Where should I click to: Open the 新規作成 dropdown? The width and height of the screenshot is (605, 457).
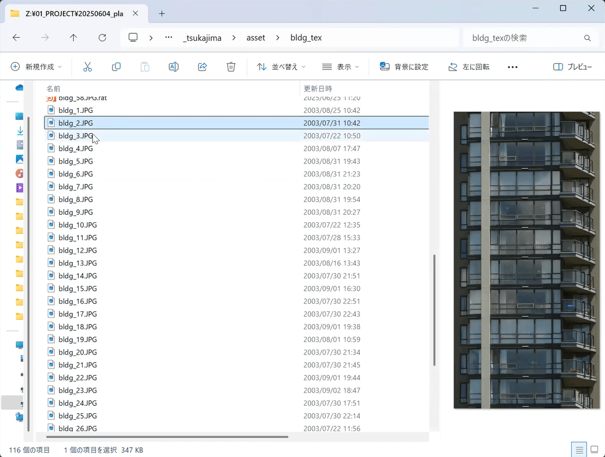pyautogui.click(x=37, y=67)
